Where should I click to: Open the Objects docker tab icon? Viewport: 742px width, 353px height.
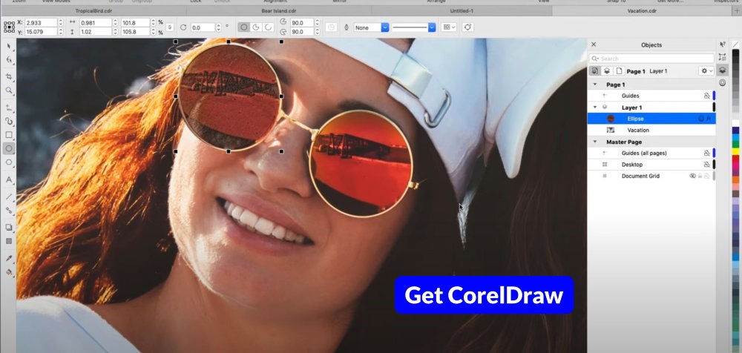(722, 70)
